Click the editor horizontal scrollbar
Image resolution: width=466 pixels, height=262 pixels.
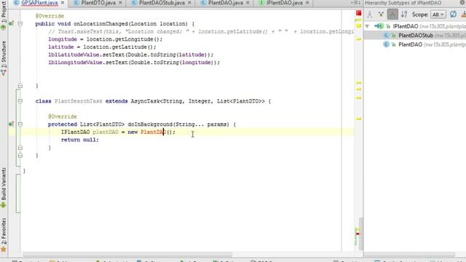coord(128,255)
